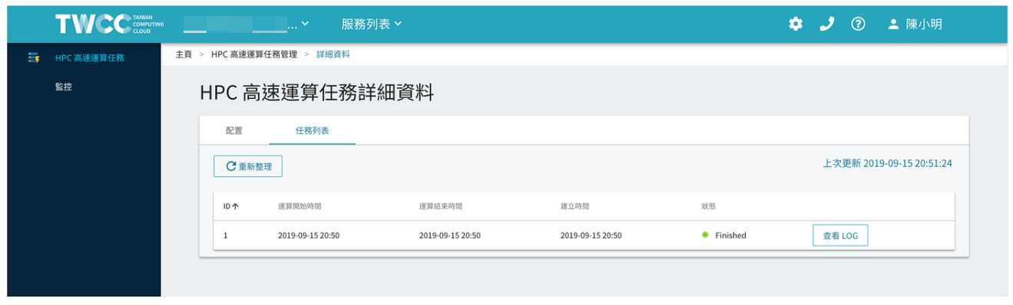This screenshot has height=305, width=1013.
Task: Click the task row with ID 1
Action: point(584,235)
